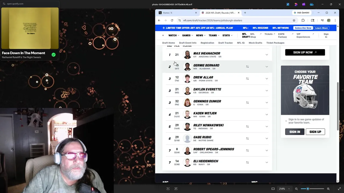
Task: Click the SIGN UP NOW button
Action: point(305,52)
